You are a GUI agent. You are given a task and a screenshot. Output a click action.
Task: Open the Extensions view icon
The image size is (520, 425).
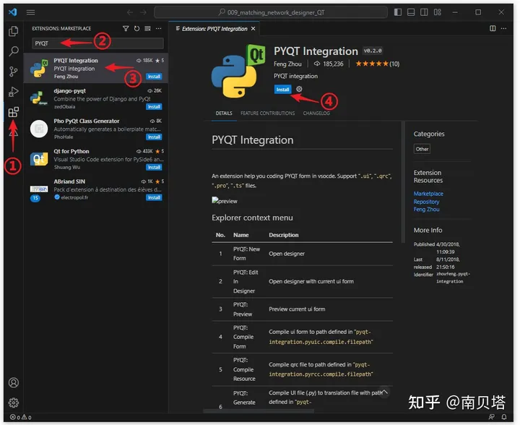click(x=13, y=112)
